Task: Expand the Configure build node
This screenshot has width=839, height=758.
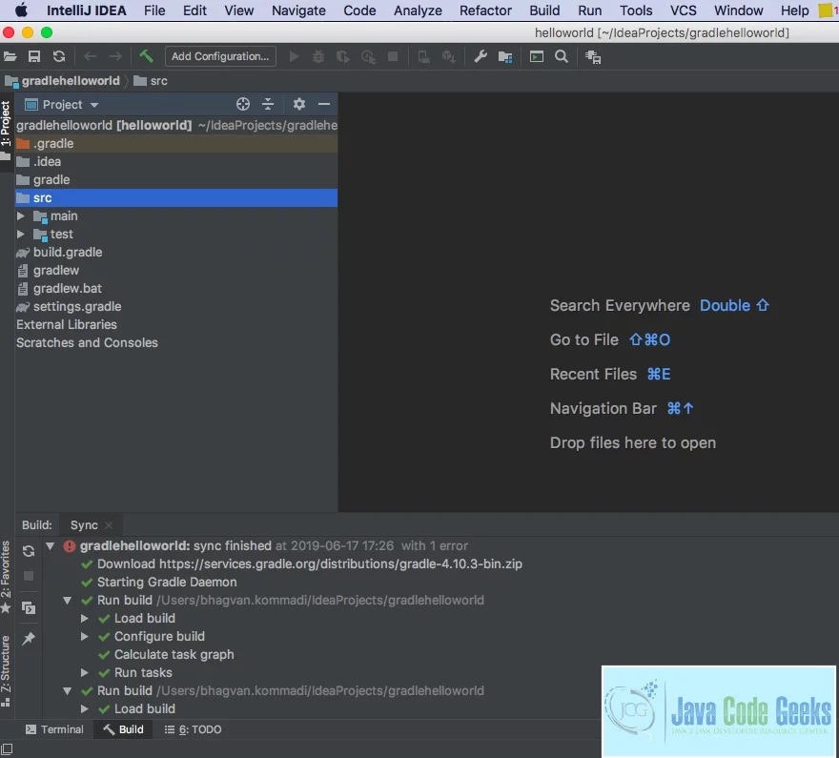Action: click(85, 636)
